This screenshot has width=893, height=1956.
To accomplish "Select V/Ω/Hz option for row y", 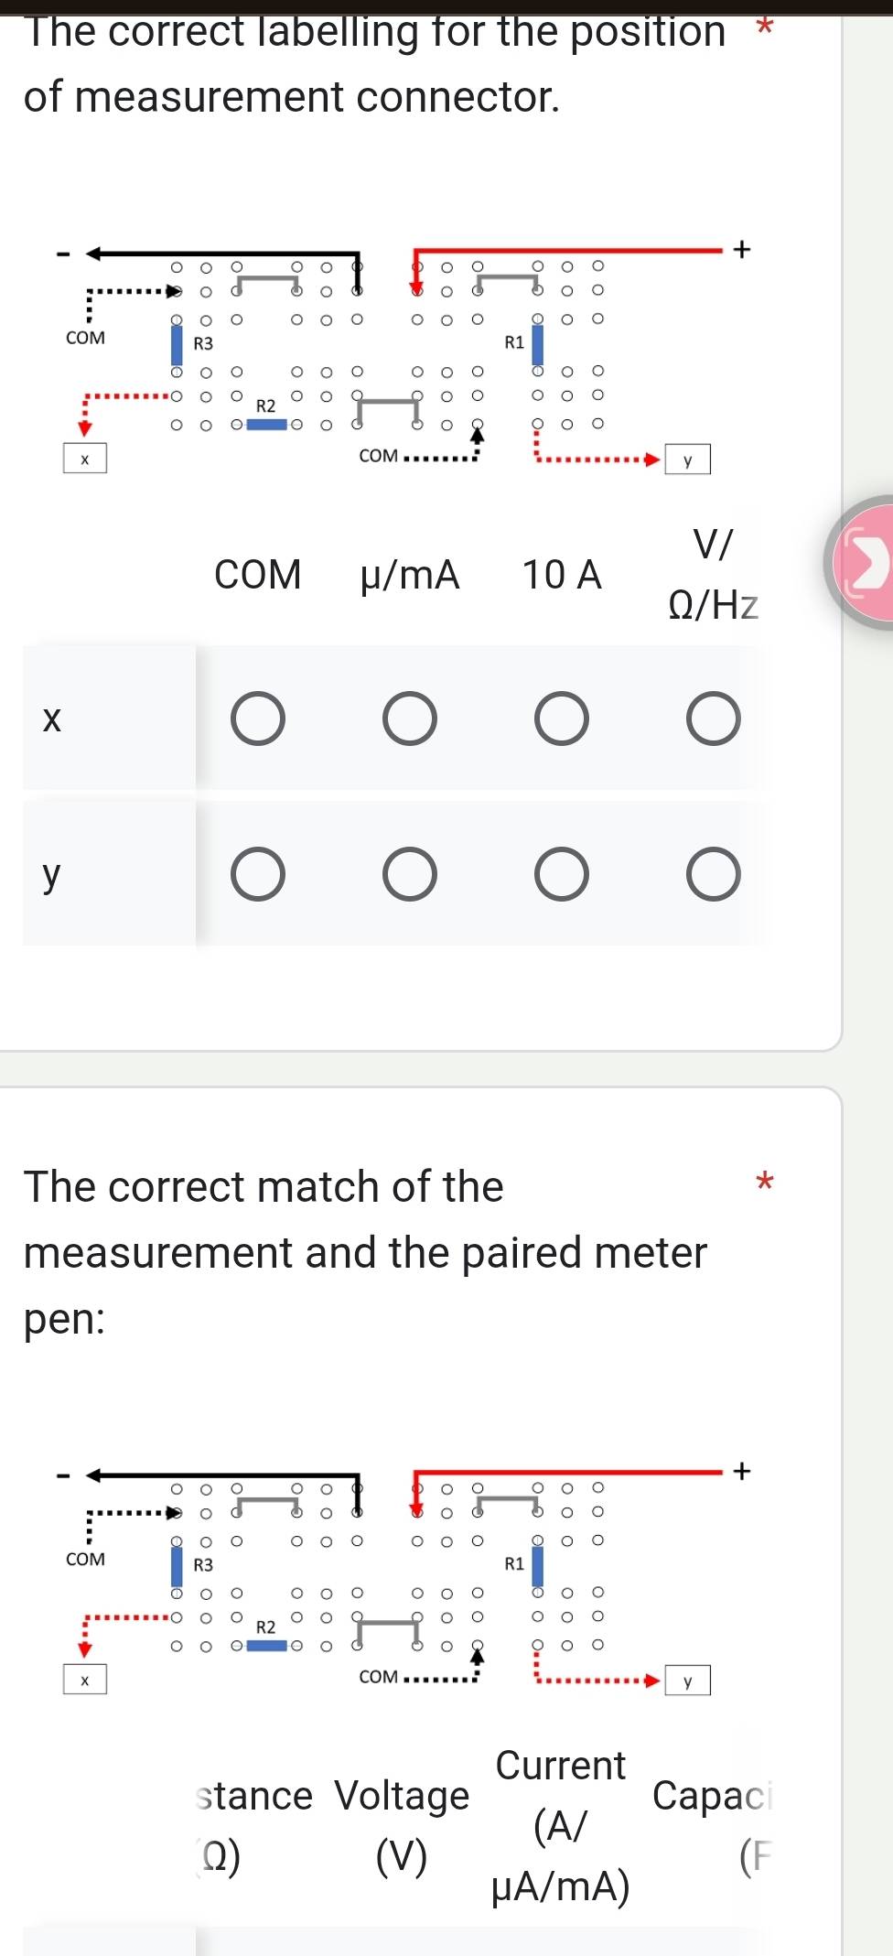I will pyautogui.click(x=714, y=874).
